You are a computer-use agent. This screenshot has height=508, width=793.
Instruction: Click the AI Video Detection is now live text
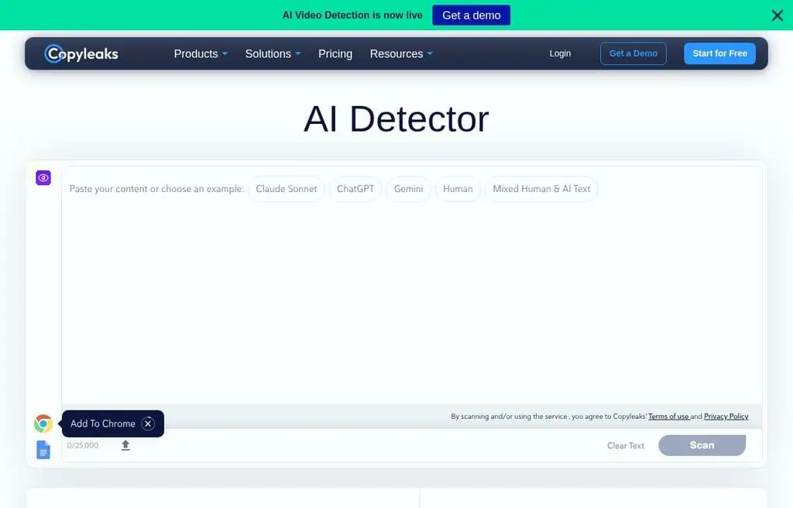[x=352, y=15]
